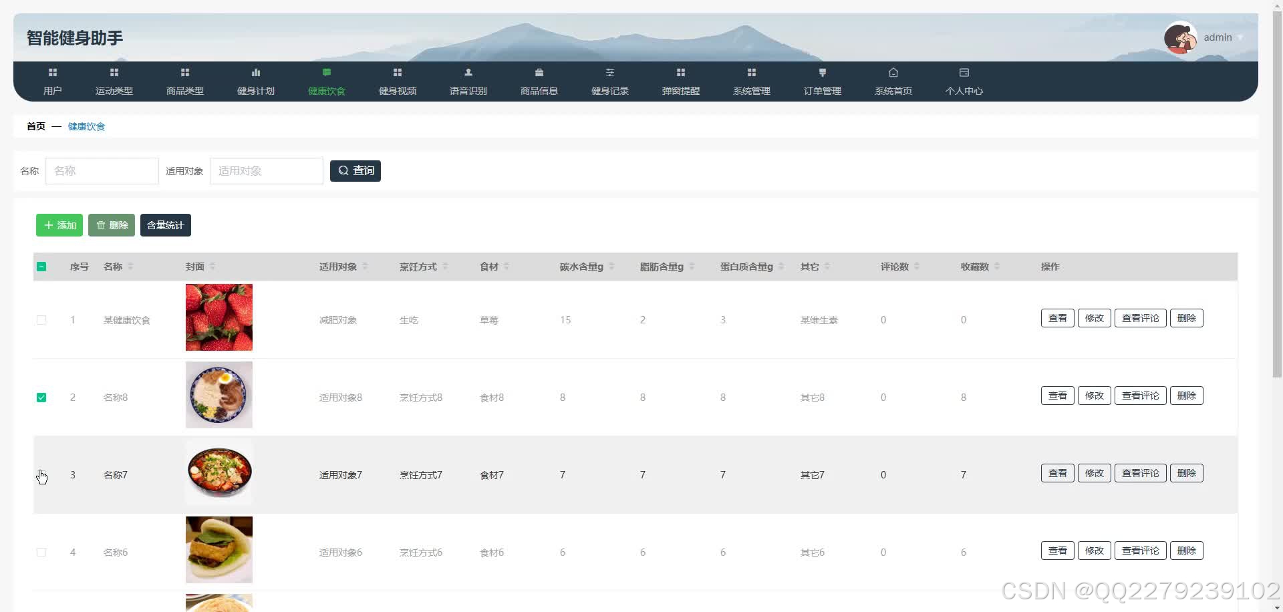Viewport: 1283px width, 612px height.
Task: Click the 用户 grid icon in navbar
Action: coord(53,72)
